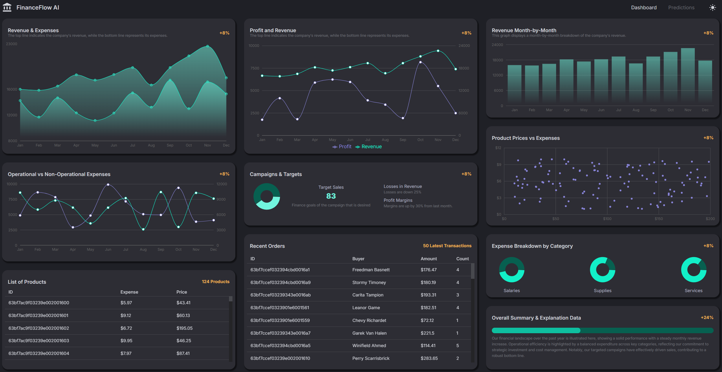Click product ID 63bf7ac9f03239e002001604
Screen dimensions: 722x372
tap(39, 353)
